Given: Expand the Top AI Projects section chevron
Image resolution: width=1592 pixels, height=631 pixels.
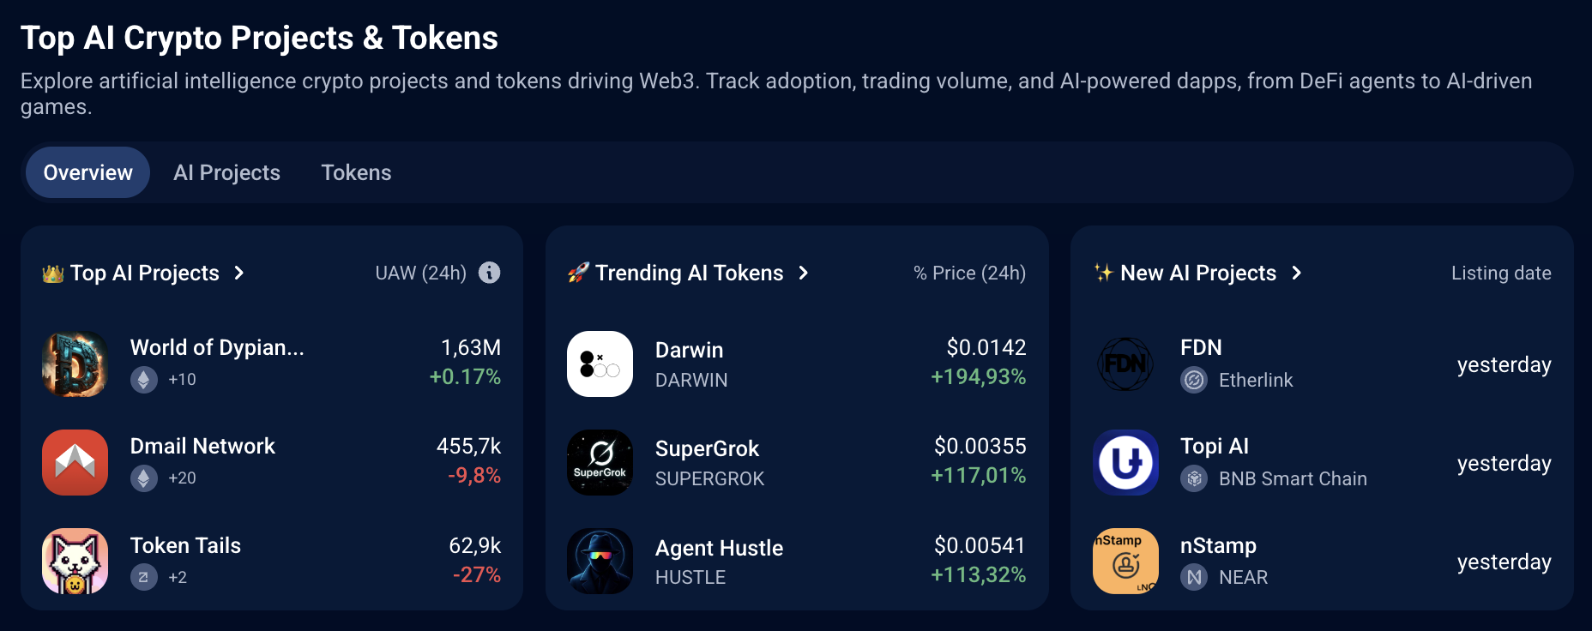Looking at the screenshot, I should 240,273.
